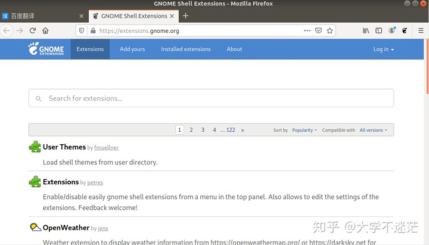
Task: Open the OpenWeather extension
Action: pos(66,228)
